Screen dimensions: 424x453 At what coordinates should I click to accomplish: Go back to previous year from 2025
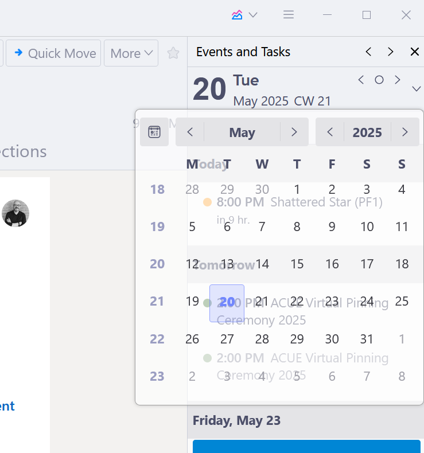[330, 132]
